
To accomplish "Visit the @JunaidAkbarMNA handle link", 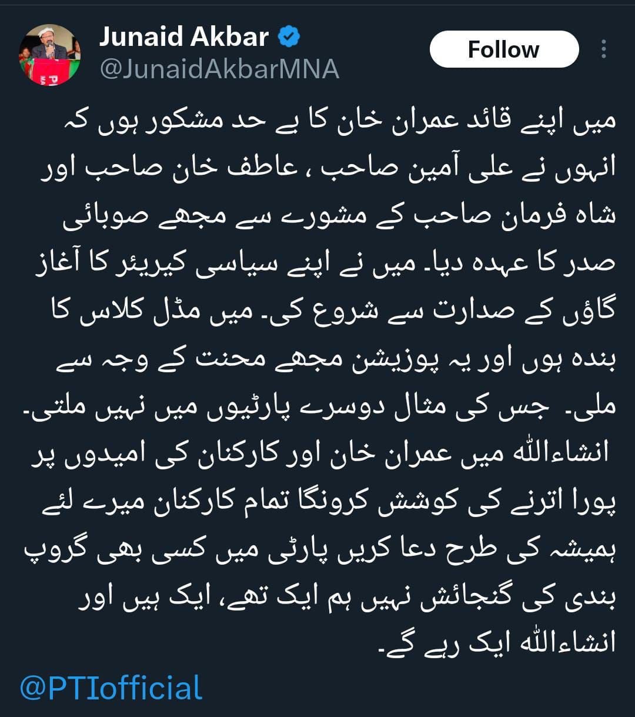I will [219, 70].
